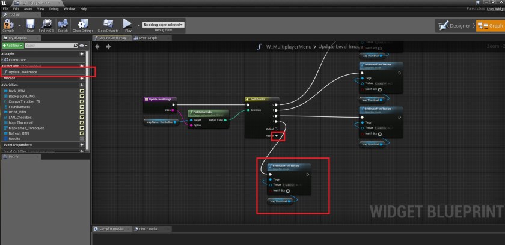The width and height of the screenshot is (505, 245).
Task: Toggle Match Size checkbox on bottom Set Brush node
Action: 288,191
